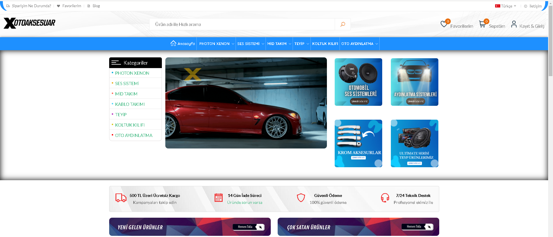Open the Otomobil Ses Sistemleri banner
553x237 pixels.
(358, 82)
